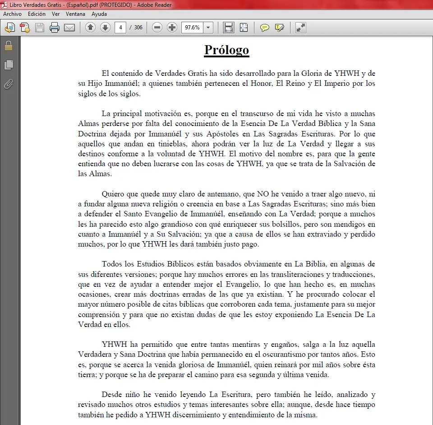Open the Archivo menu
This screenshot has height=425, width=433.
tap(13, 14)
